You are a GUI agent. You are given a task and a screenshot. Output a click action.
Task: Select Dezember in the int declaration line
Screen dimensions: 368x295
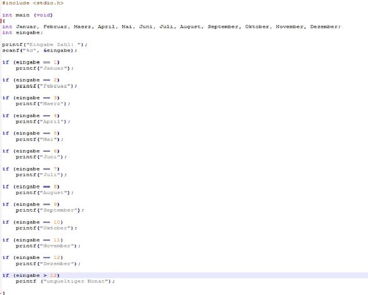point(324,27)
